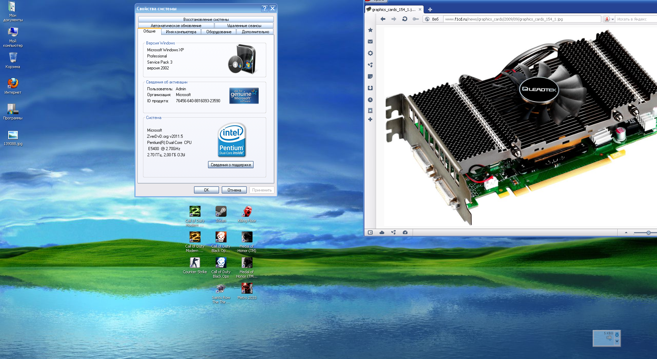The image size is (657, 359).
Task: Click the Opera Unite icon in status bar
Action: [x=394, y=232]
